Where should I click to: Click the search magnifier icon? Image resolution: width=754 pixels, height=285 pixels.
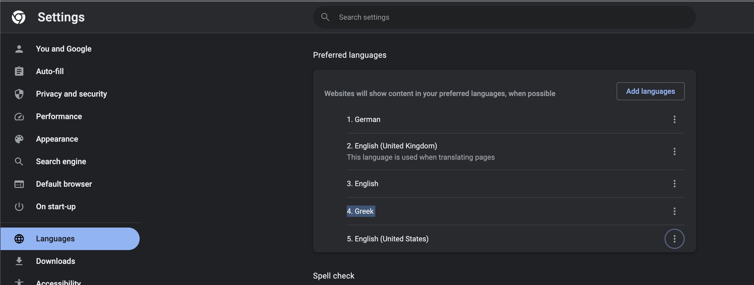pos(325,17)
